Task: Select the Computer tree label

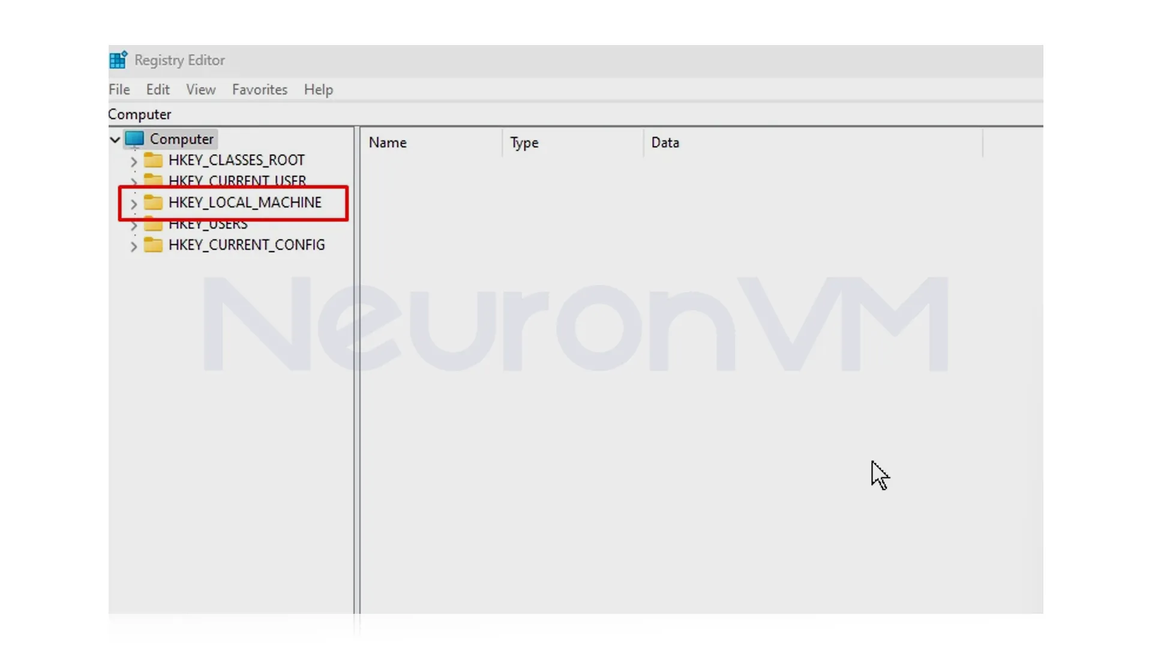Action: [182, 139]
